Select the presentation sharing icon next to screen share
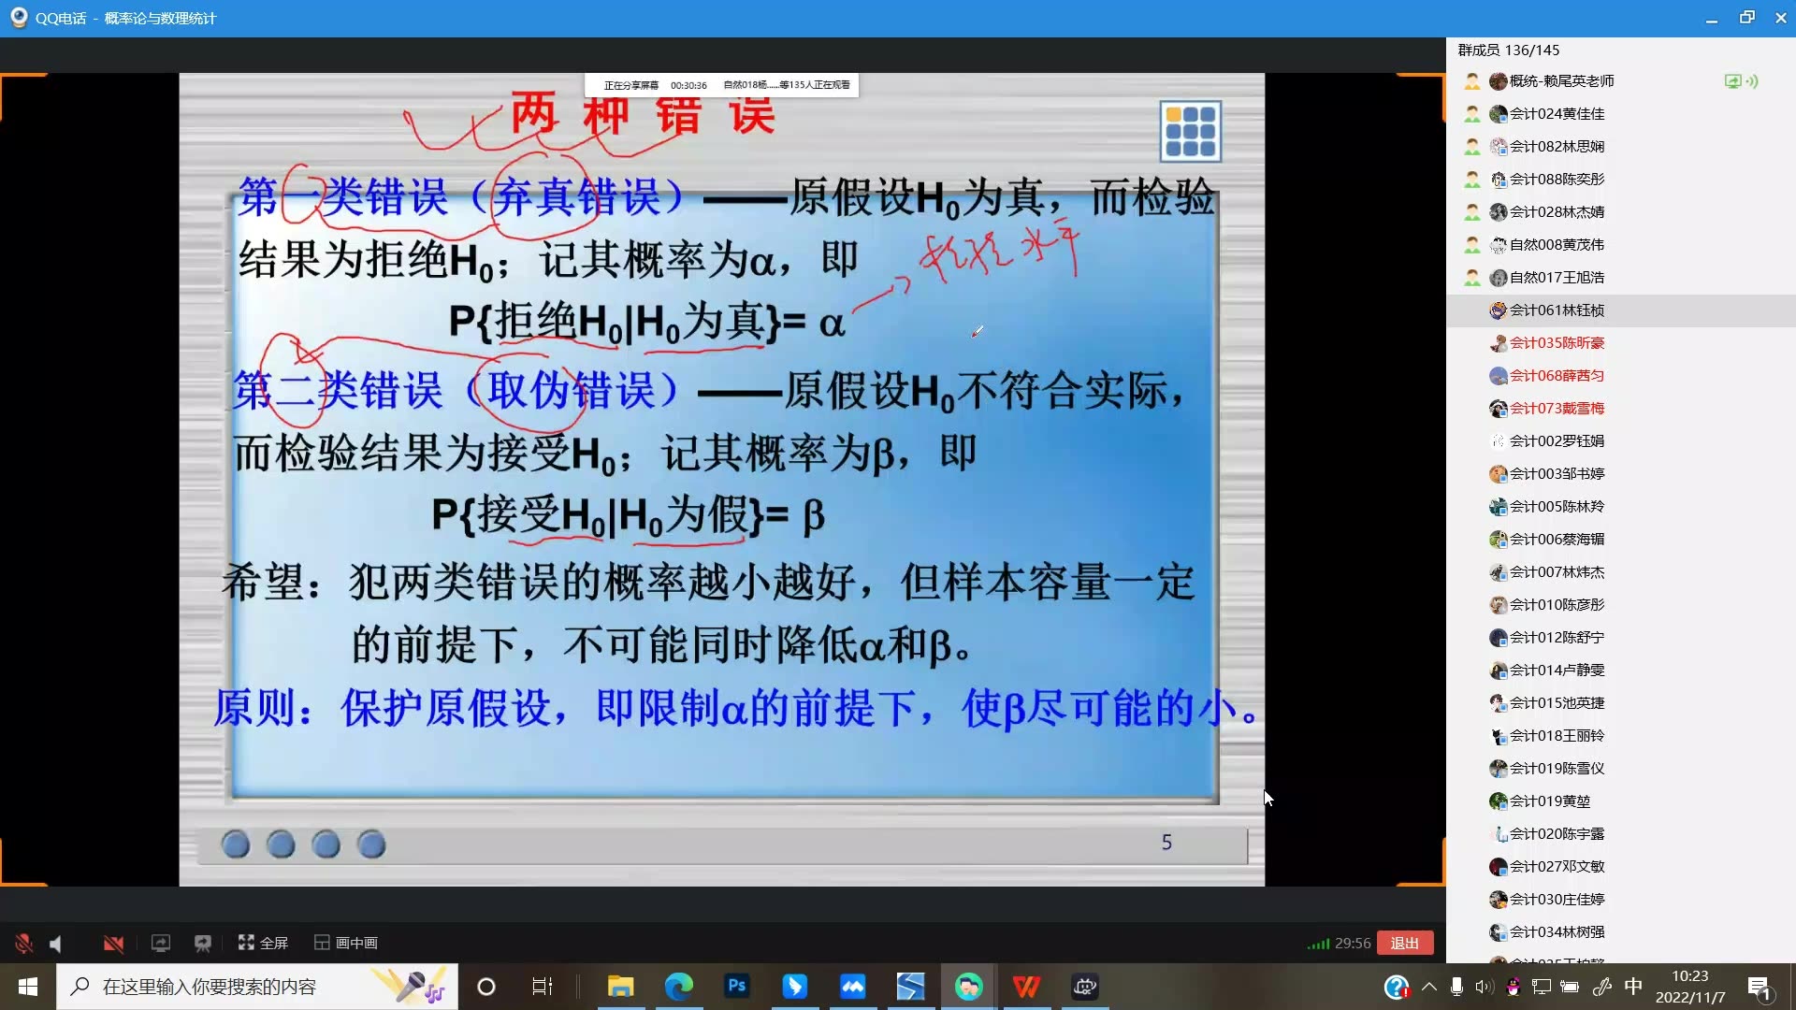The image size is (1796, 1010). point(203,943)
